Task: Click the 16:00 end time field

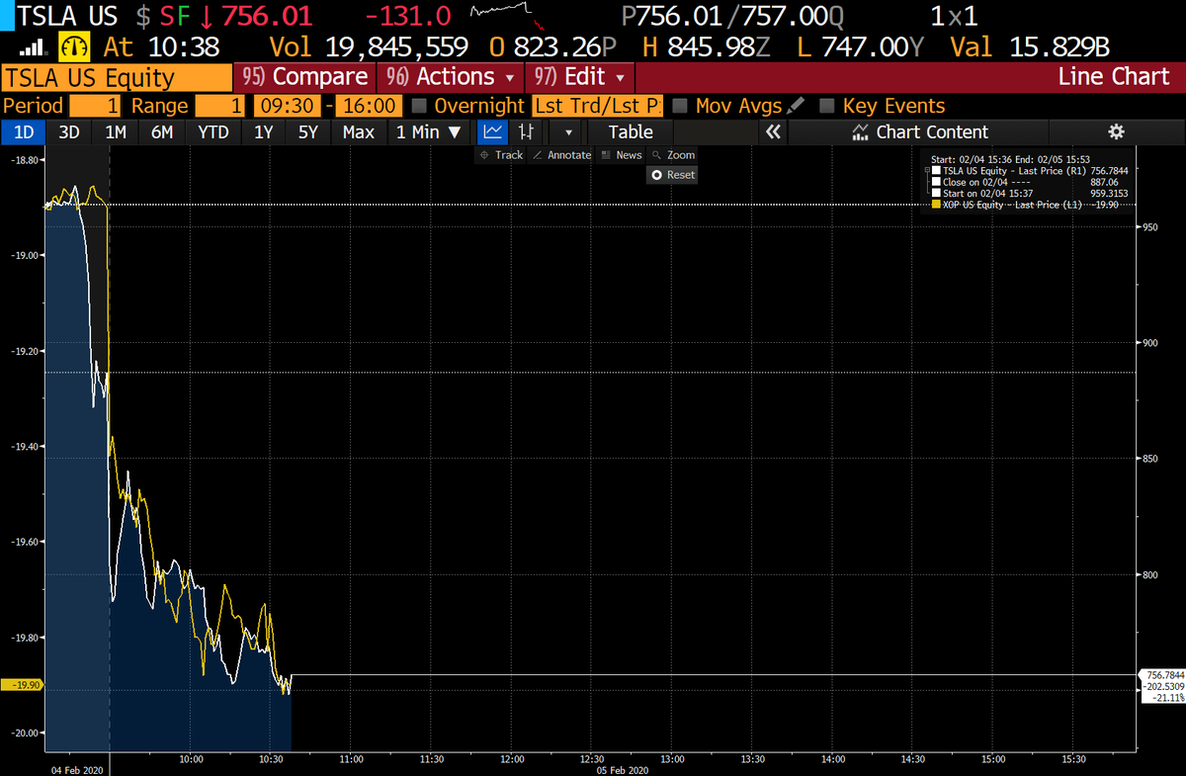Action: [x=370, y=106]
